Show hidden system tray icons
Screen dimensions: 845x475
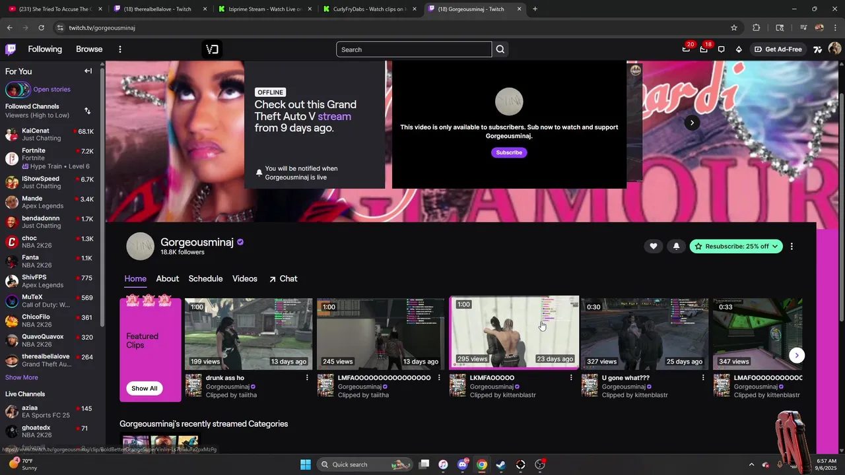coord(751,464)
